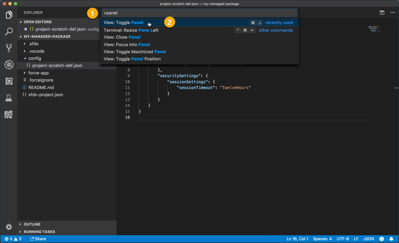Close project-scratch-def.json in Open Editors

pos(25,29)
